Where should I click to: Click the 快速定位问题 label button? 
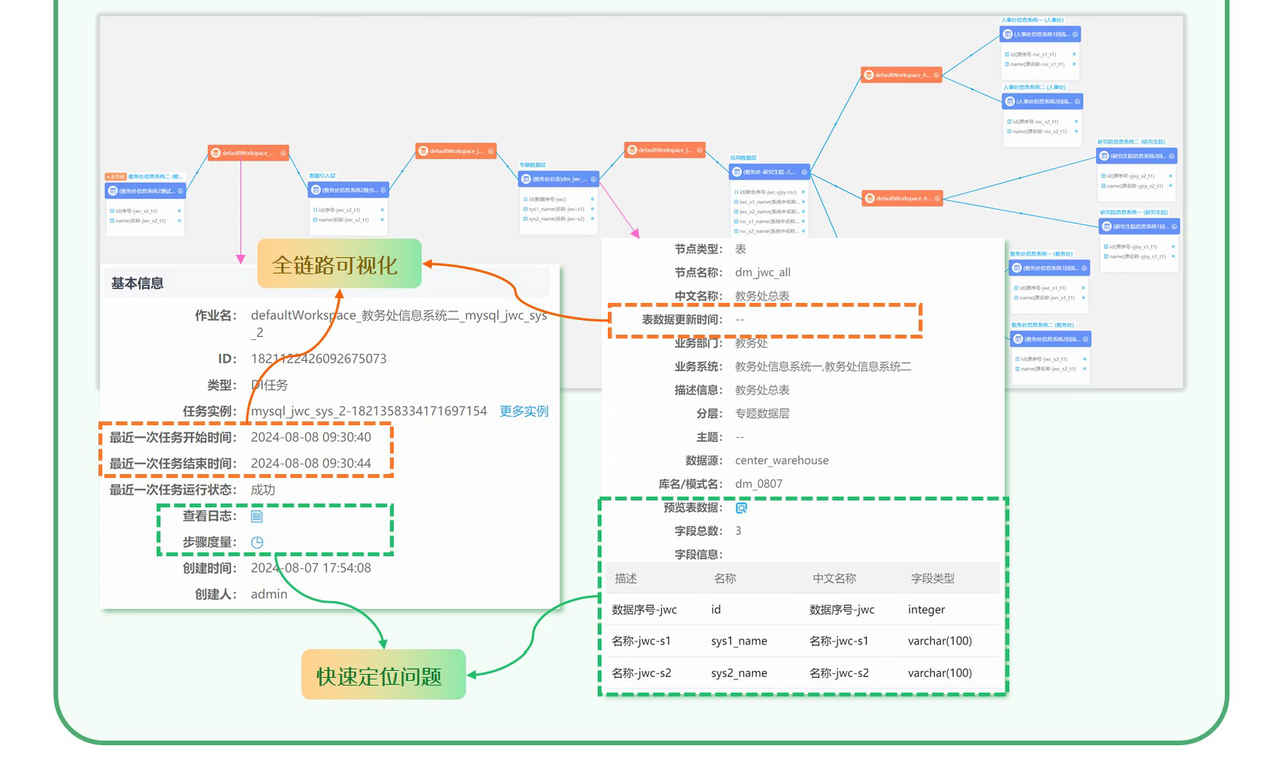click(x=383, y=675)
